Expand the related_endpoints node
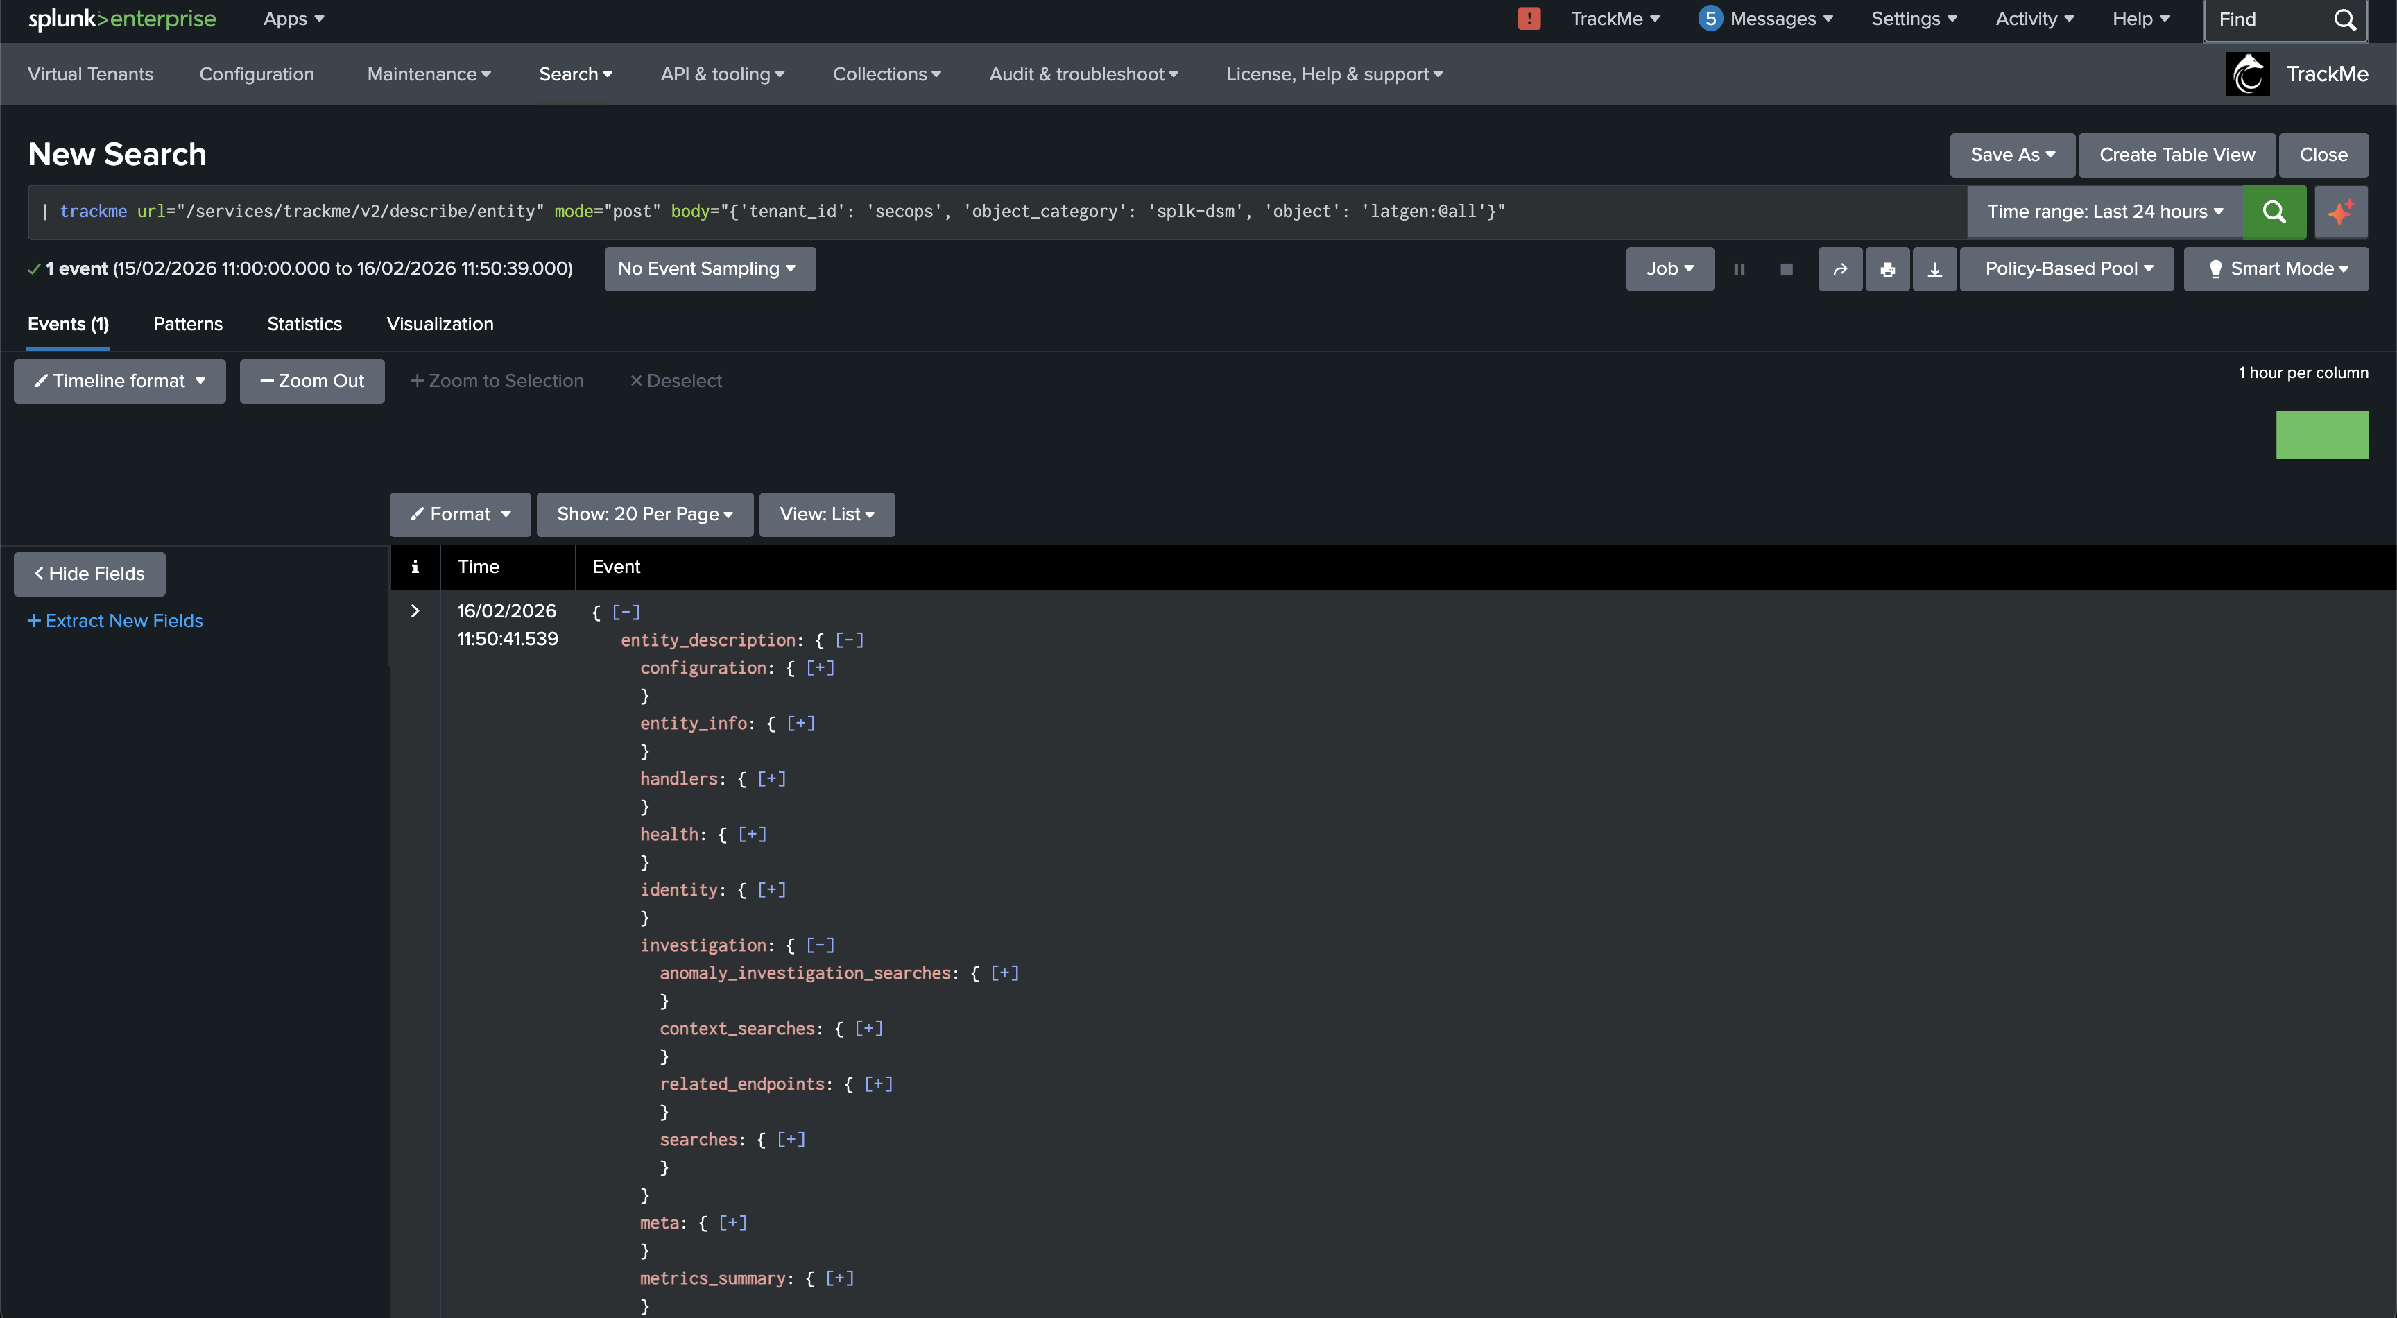 tap(878, 1084)
